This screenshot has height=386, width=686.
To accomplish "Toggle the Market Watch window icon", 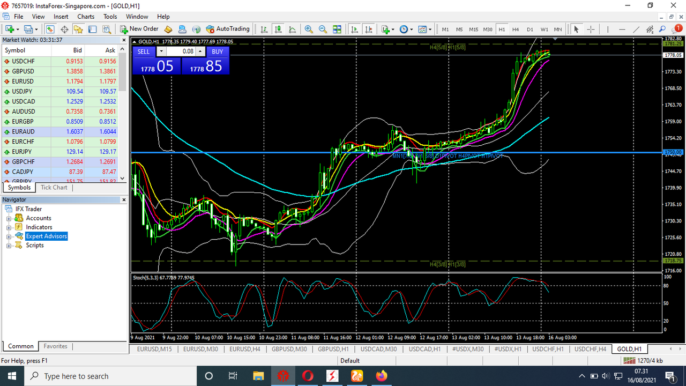I will pos(50,29).
